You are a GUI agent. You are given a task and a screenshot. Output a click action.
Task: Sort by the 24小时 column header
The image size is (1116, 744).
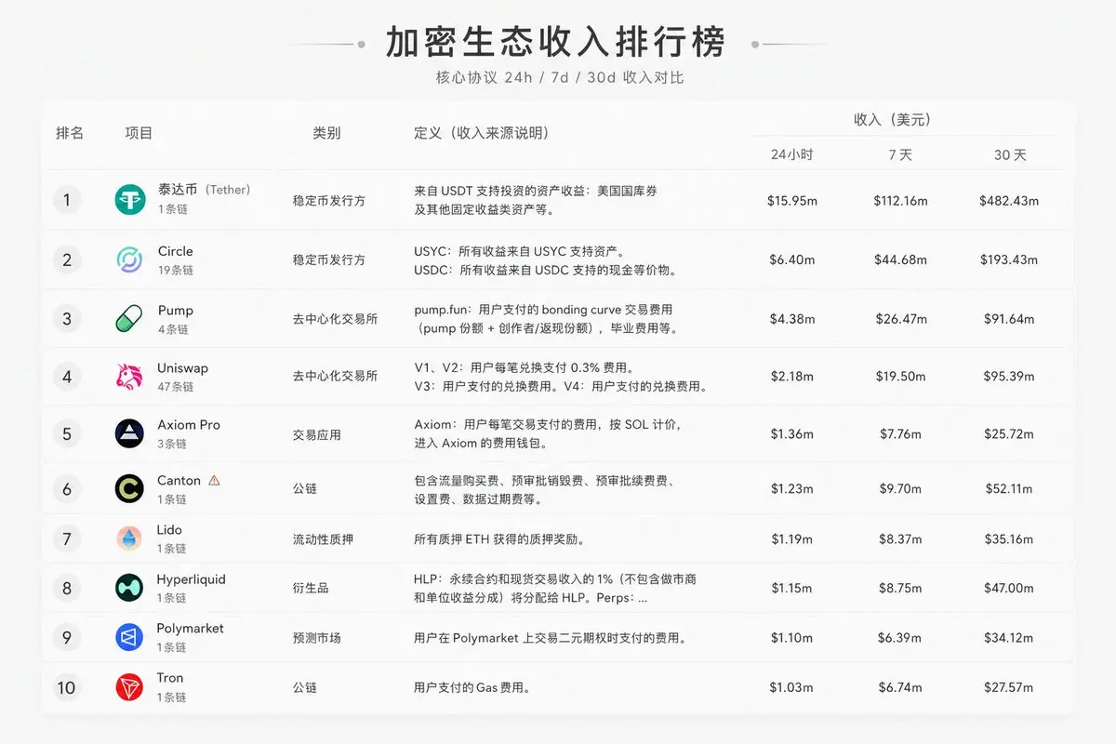coord(791,154)
